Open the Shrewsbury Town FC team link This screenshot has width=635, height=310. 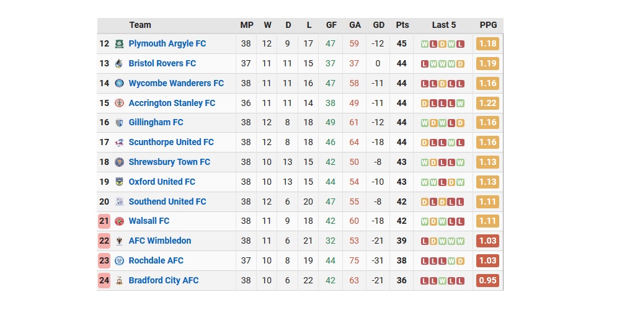pos(169,162)
